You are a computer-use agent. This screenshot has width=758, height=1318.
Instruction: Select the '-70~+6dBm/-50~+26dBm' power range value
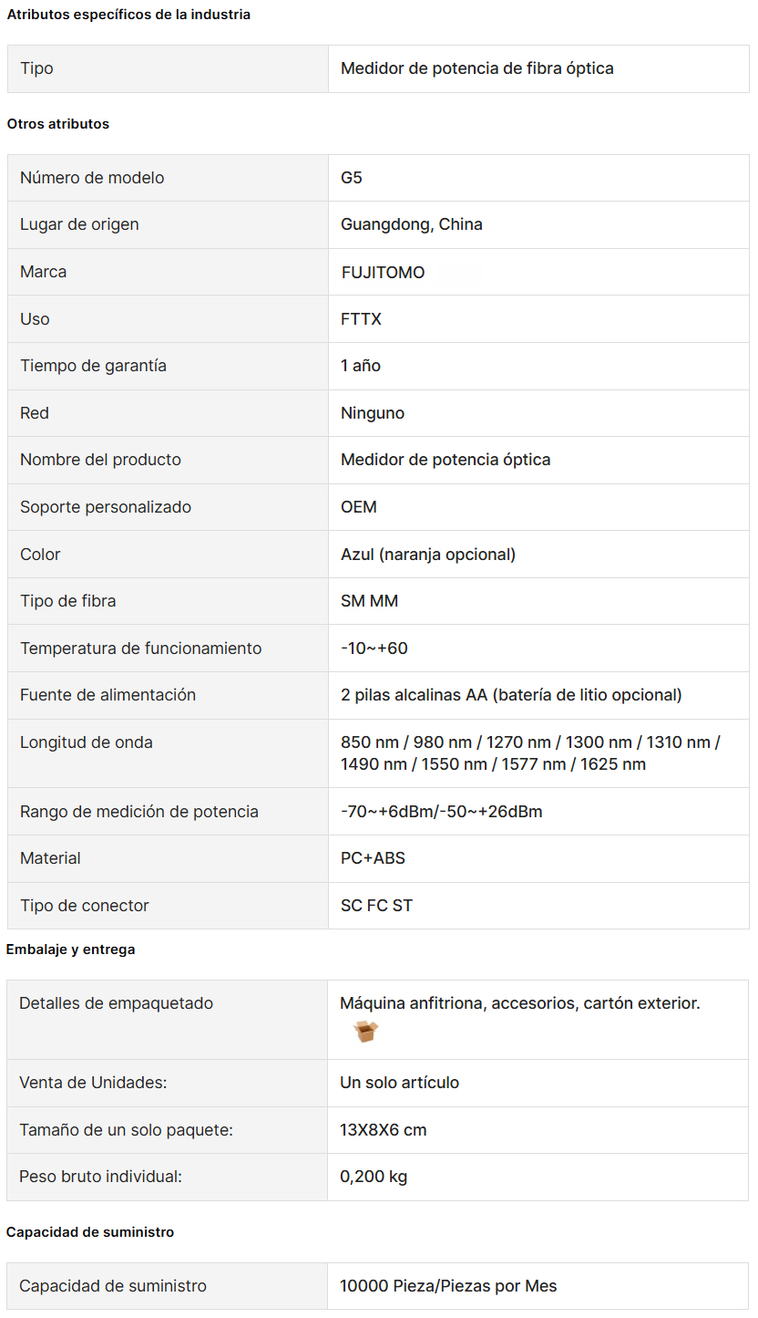pyautogui.click(x=442, y=812)
